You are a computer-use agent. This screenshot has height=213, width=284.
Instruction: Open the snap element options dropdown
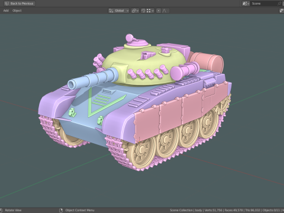click(150, 11)
